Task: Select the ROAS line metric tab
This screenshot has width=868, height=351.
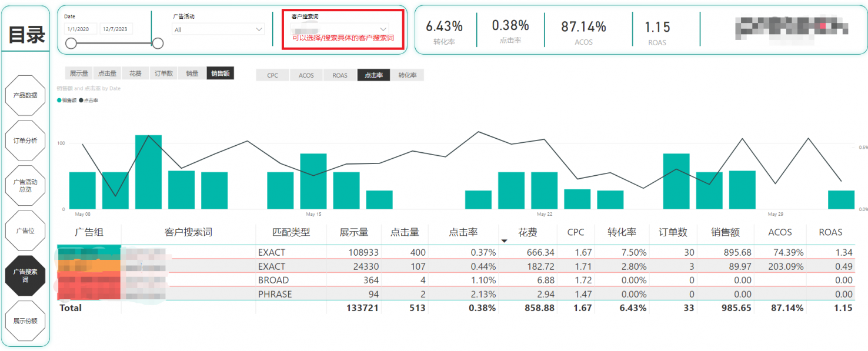Action: (339, 75)
